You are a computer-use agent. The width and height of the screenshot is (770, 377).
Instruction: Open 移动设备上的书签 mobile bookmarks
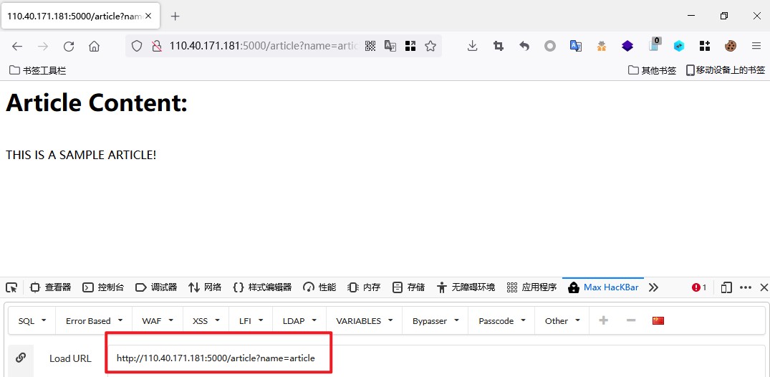pos(726,70)
